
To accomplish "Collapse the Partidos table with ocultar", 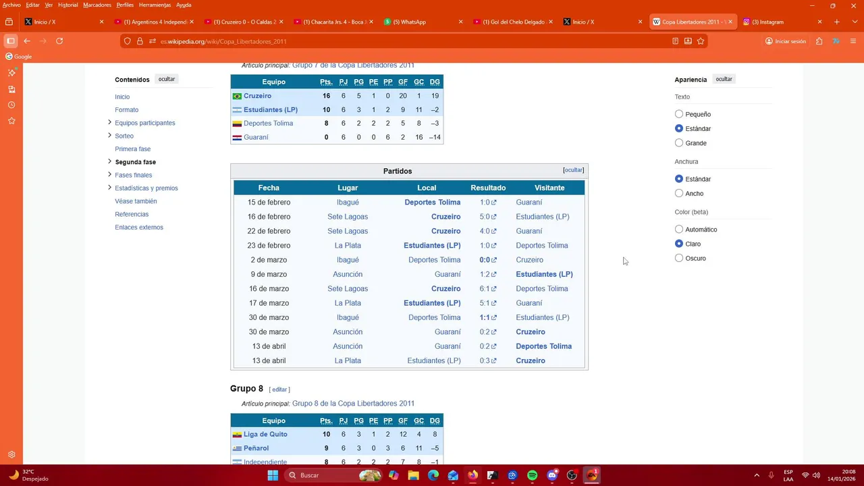I will [x=574, y=170].
